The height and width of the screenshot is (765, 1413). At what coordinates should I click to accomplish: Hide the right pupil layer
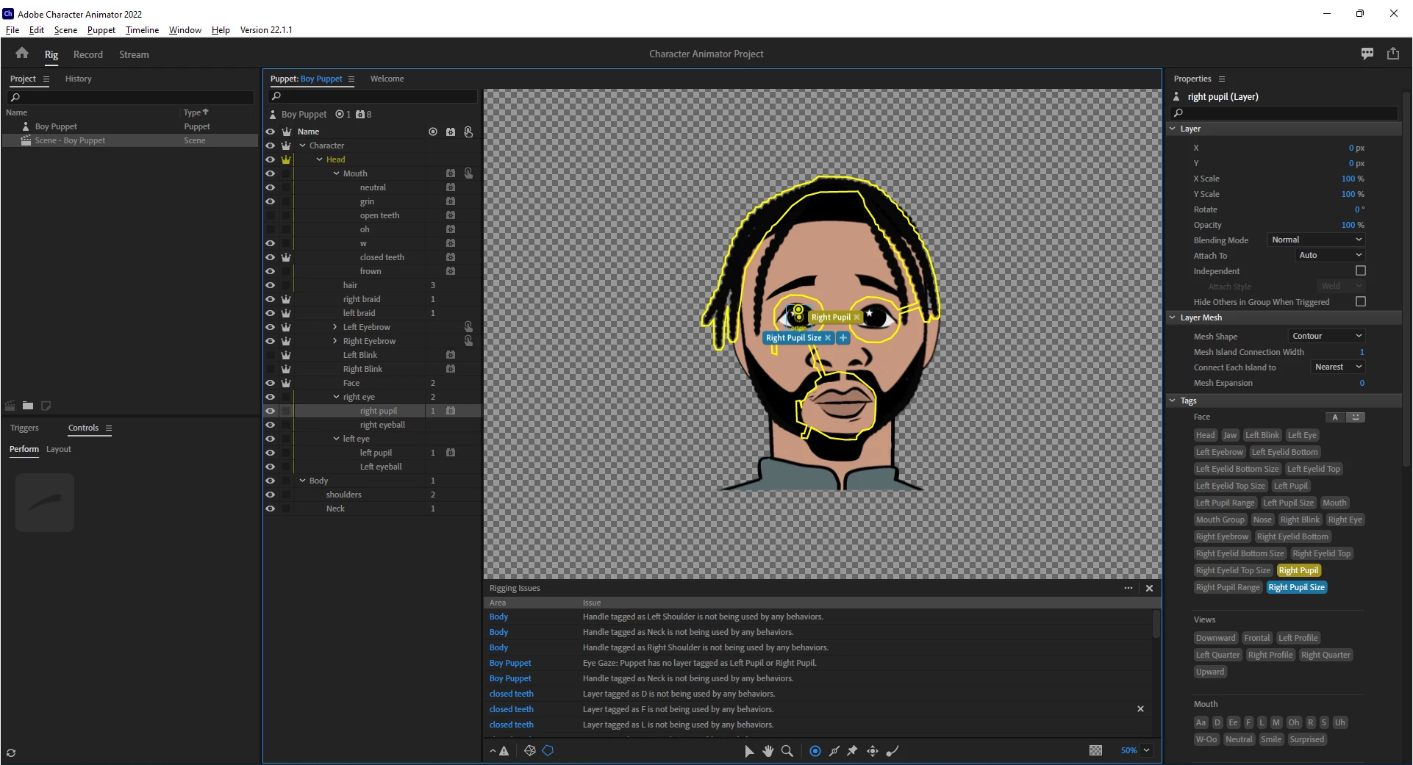270,411
